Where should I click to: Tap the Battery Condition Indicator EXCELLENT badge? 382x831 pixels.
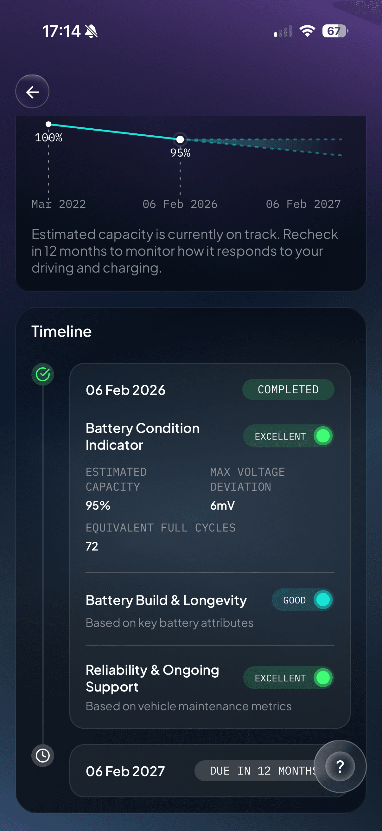[288, 436]
